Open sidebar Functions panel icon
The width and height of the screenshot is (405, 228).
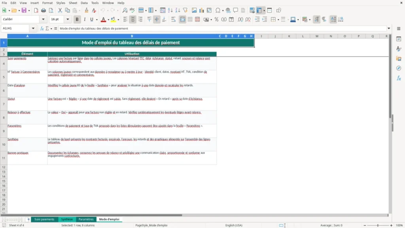point(399,78)
